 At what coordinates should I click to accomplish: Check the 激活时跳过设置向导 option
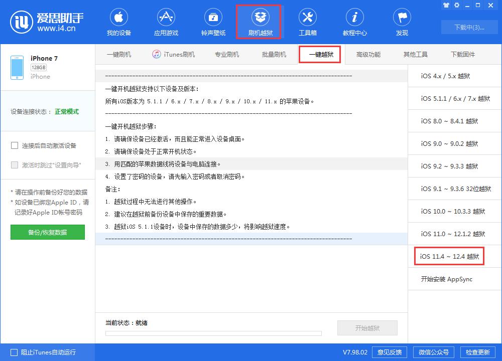tap(15, 164)
